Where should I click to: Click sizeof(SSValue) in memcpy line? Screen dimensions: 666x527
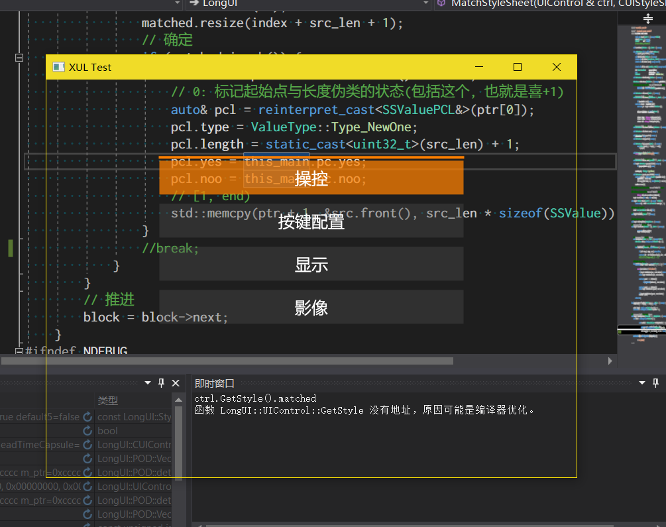pos(554,213)
